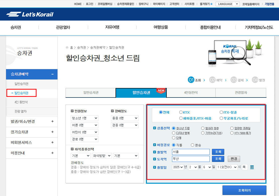This screenshot has height=196, width=279.
Task: Click the 즐겨찾기 star favorite link
Action: click(206, 4)
